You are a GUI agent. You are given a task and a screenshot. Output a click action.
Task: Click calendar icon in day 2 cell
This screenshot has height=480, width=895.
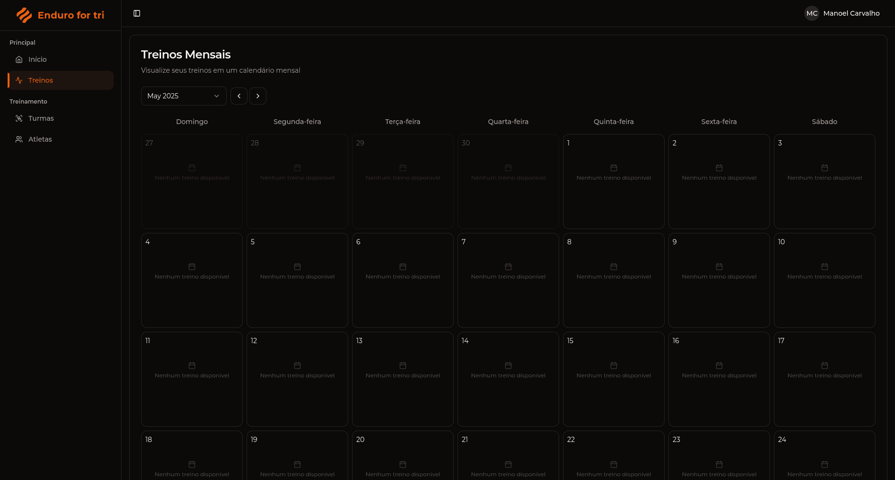point(719,168)
